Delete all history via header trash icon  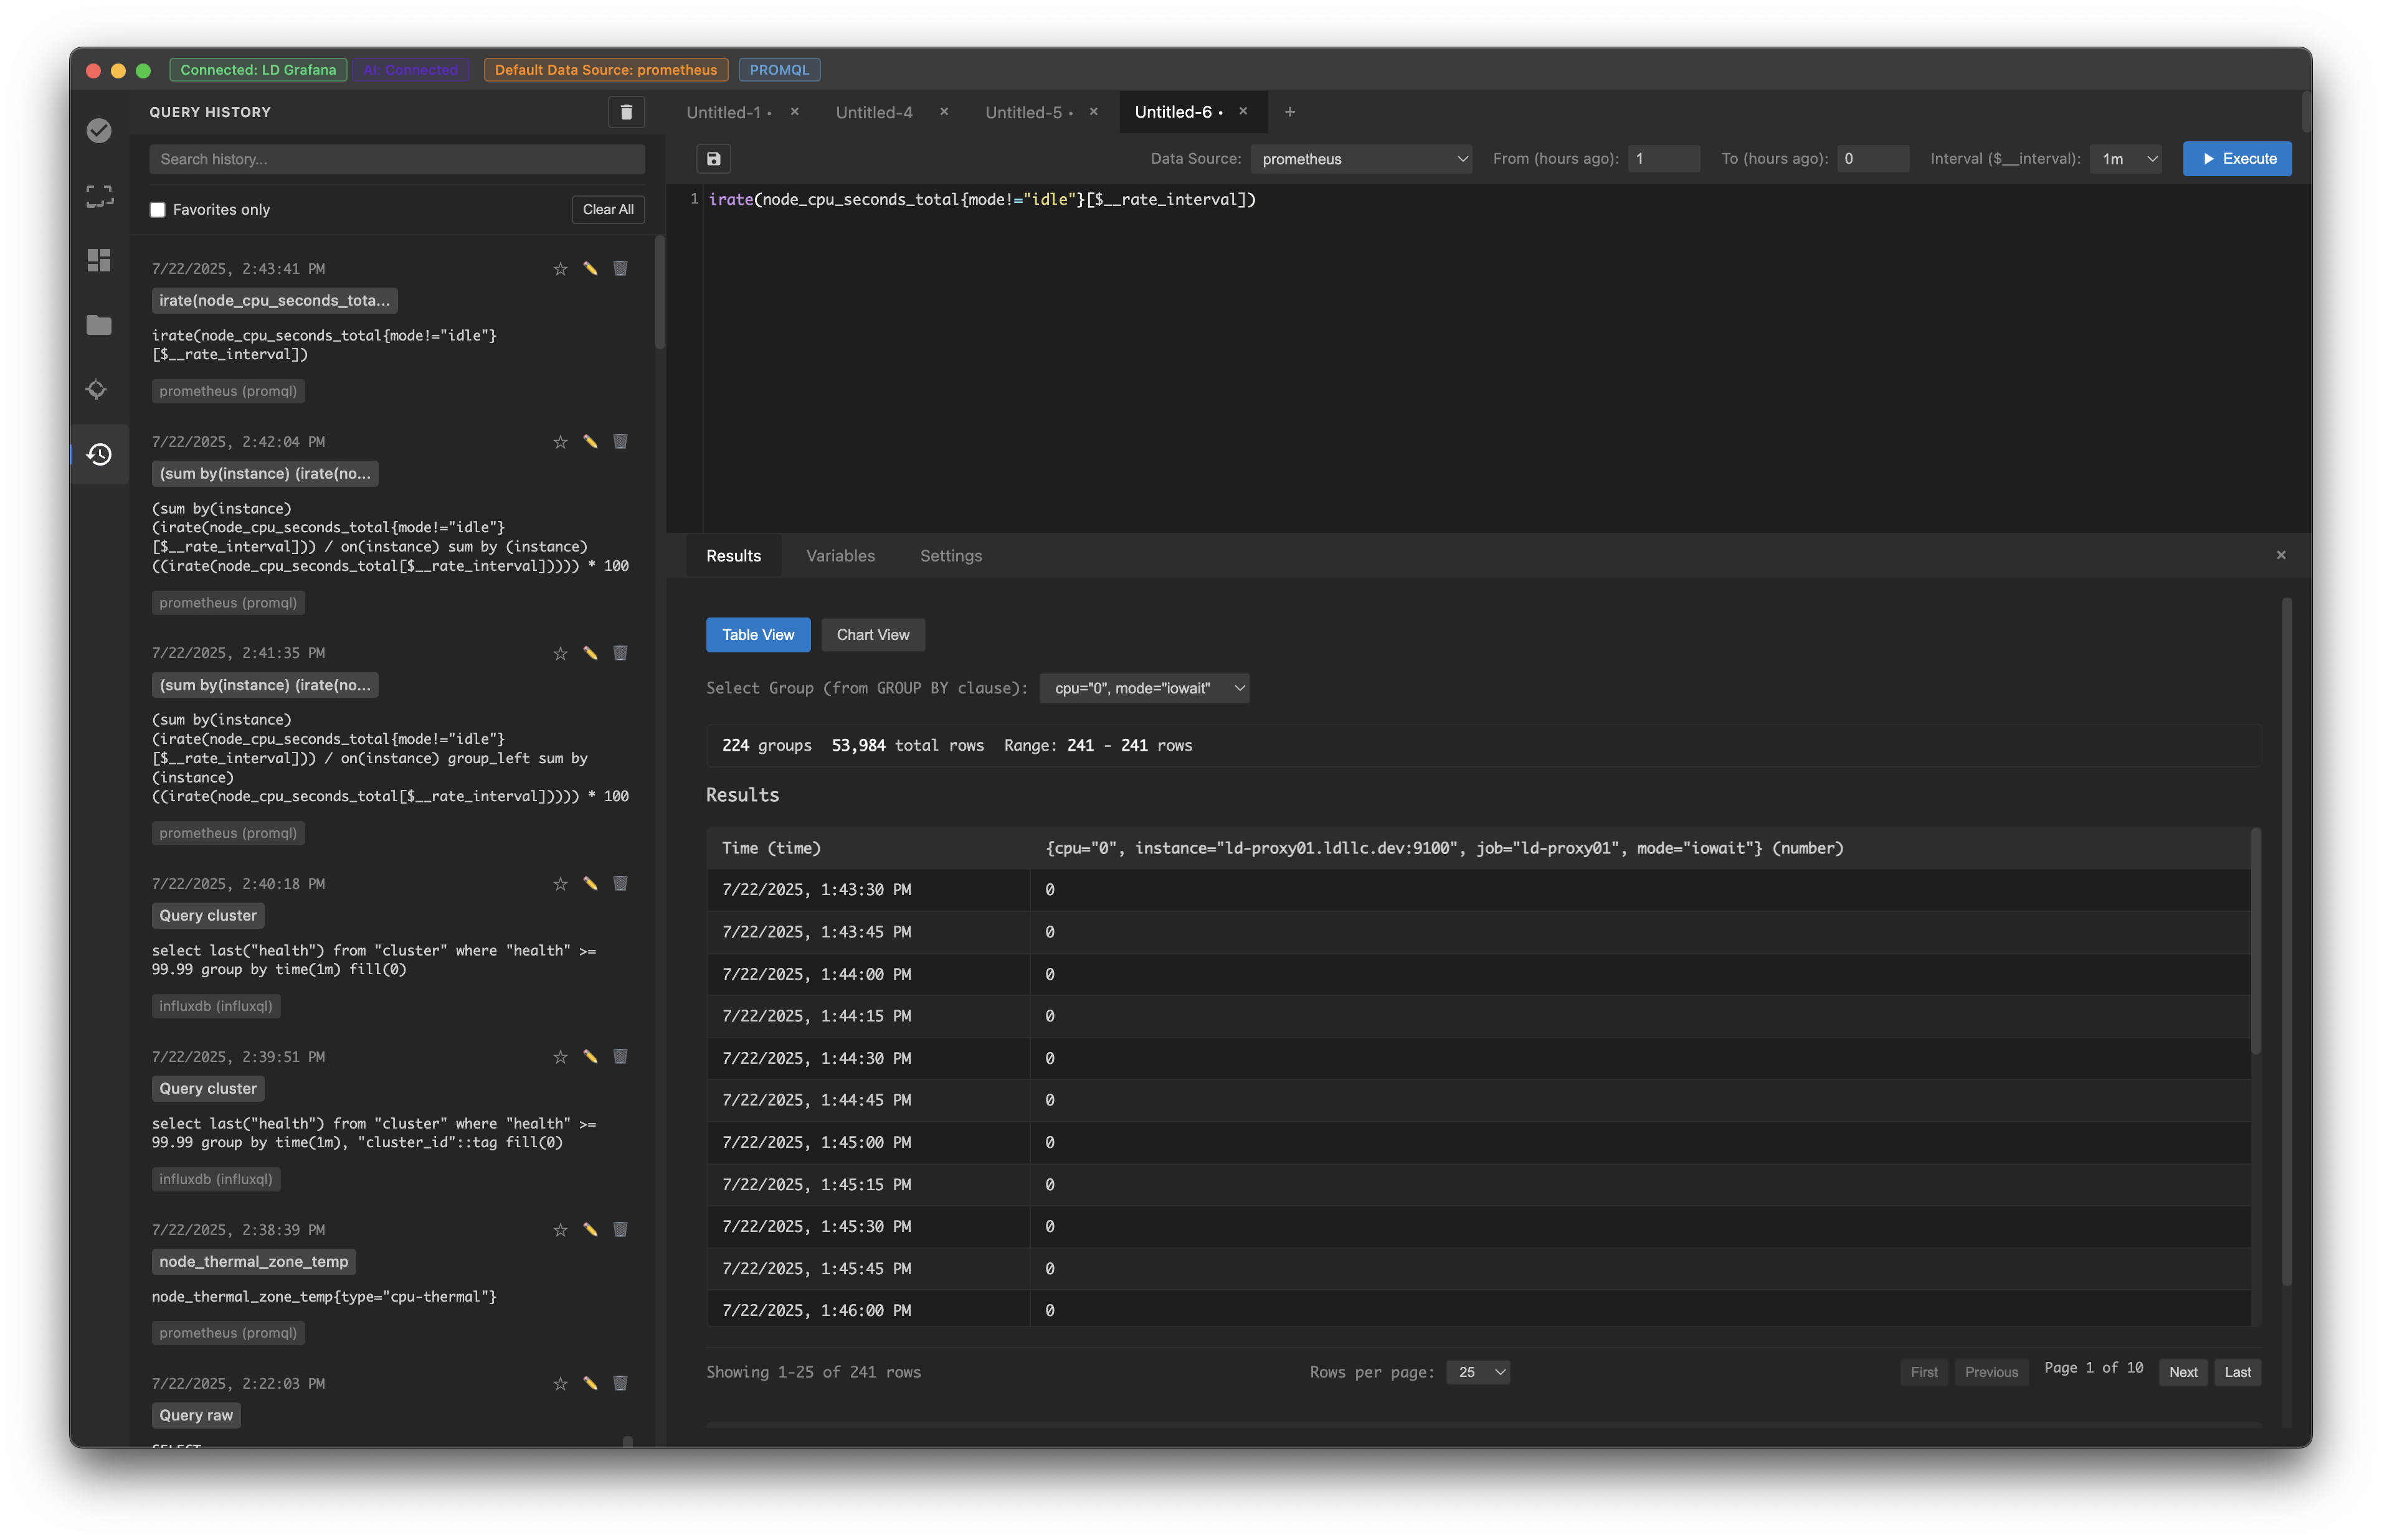(x=626, y=112)
